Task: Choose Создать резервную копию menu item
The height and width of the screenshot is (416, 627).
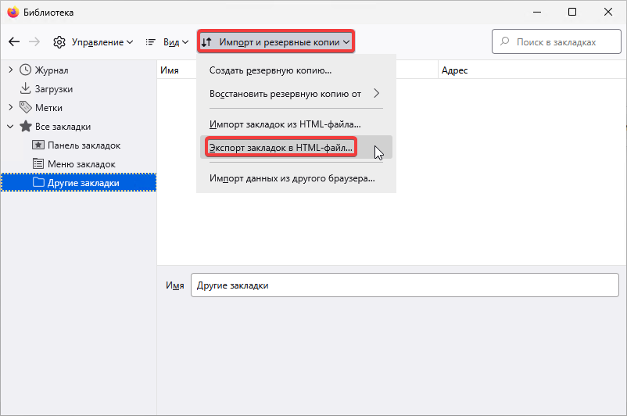Action: tap(271, 71)
